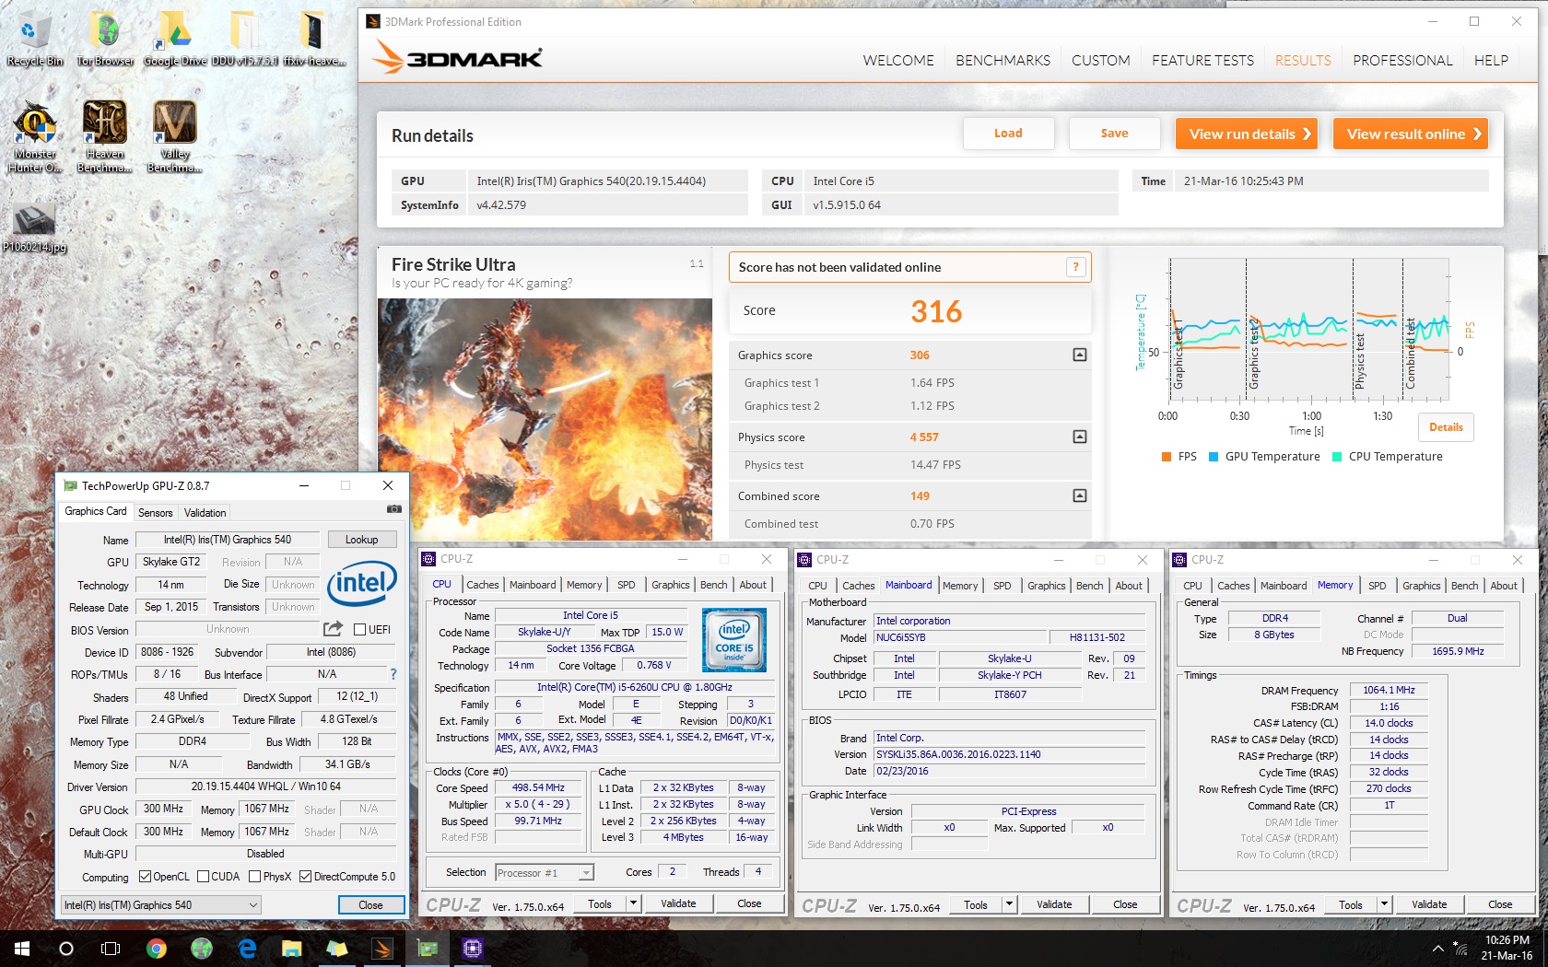Open Tools dropdown arrow in CPU-Z Memory window
This screenshot has height=967, width=1548.
click(1384, 904)
